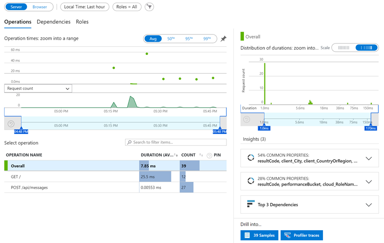The image size is (384, 243).
Task: Sort by count column arrows
Action: (x=201, y=155)
